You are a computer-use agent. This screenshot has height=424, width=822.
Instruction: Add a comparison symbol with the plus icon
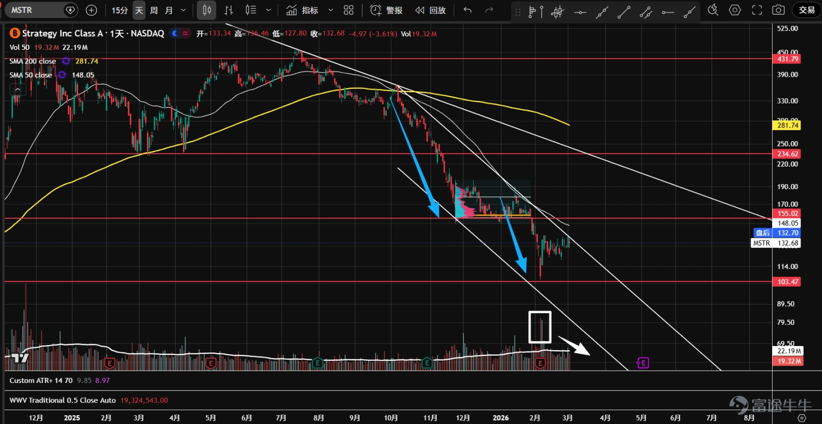pos(91,10)
